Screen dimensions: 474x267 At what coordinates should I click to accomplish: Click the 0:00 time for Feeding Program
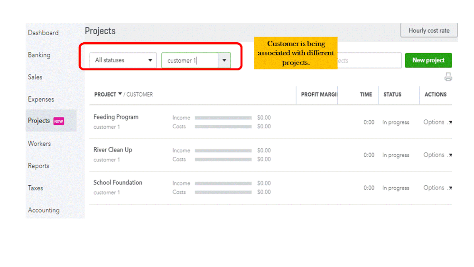369,122
